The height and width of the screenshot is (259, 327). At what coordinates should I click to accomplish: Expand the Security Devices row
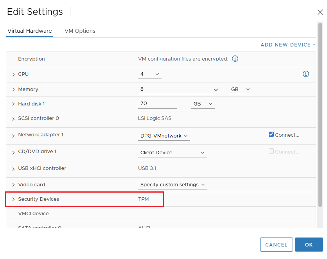[x=13, y=199]
